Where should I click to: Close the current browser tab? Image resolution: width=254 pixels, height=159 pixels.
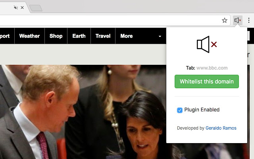point(22,8)
